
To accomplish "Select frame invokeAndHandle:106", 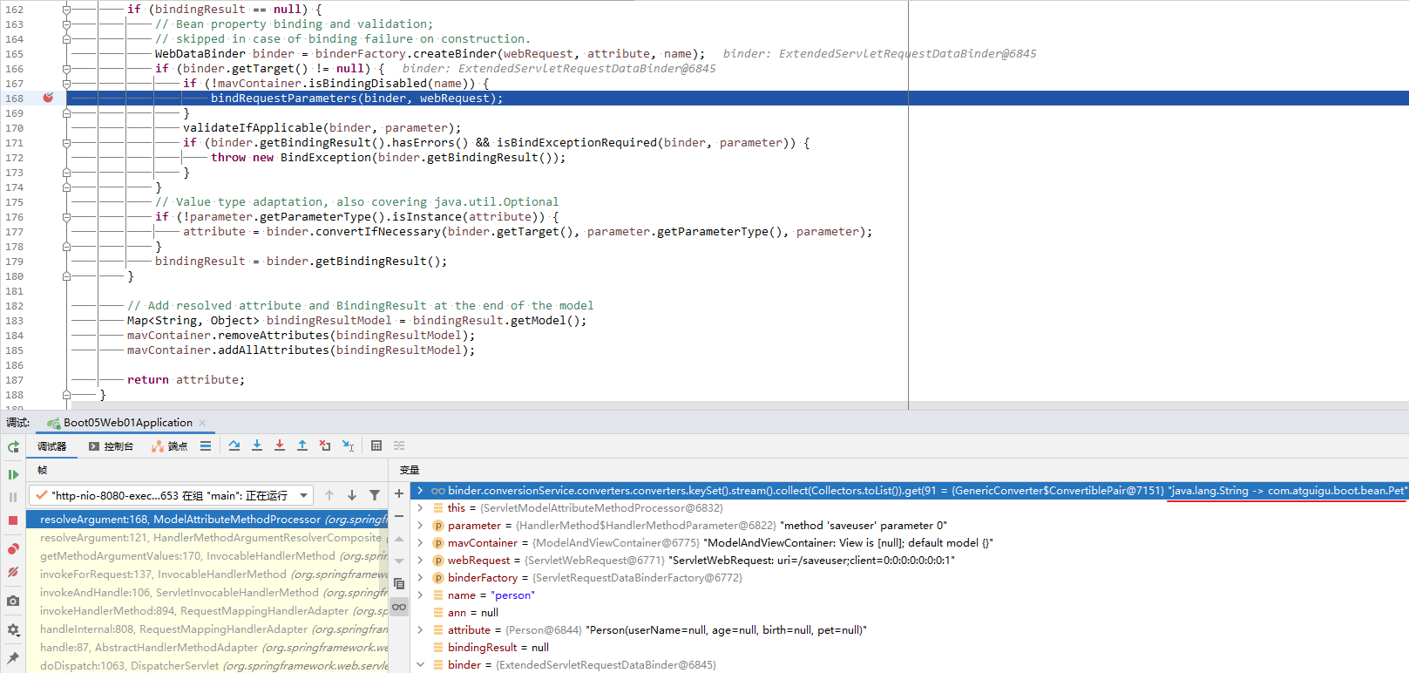I will point(207,593).
